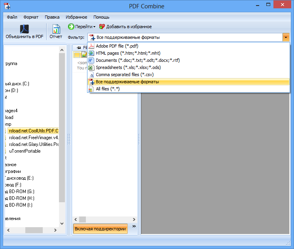294x249 pixels.
Task: Click the Объединить в PDF label
Action: (x=25, y=36)
